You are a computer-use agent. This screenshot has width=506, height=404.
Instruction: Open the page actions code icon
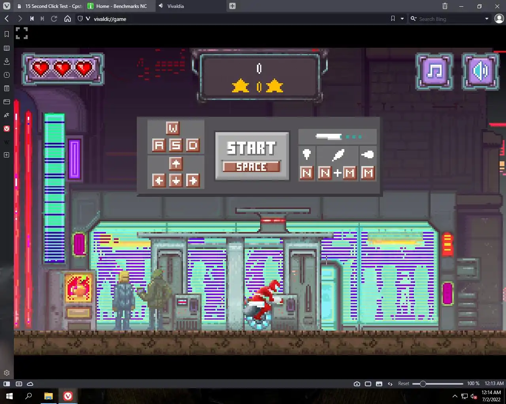pyautogui.click(x=390, y=383)
